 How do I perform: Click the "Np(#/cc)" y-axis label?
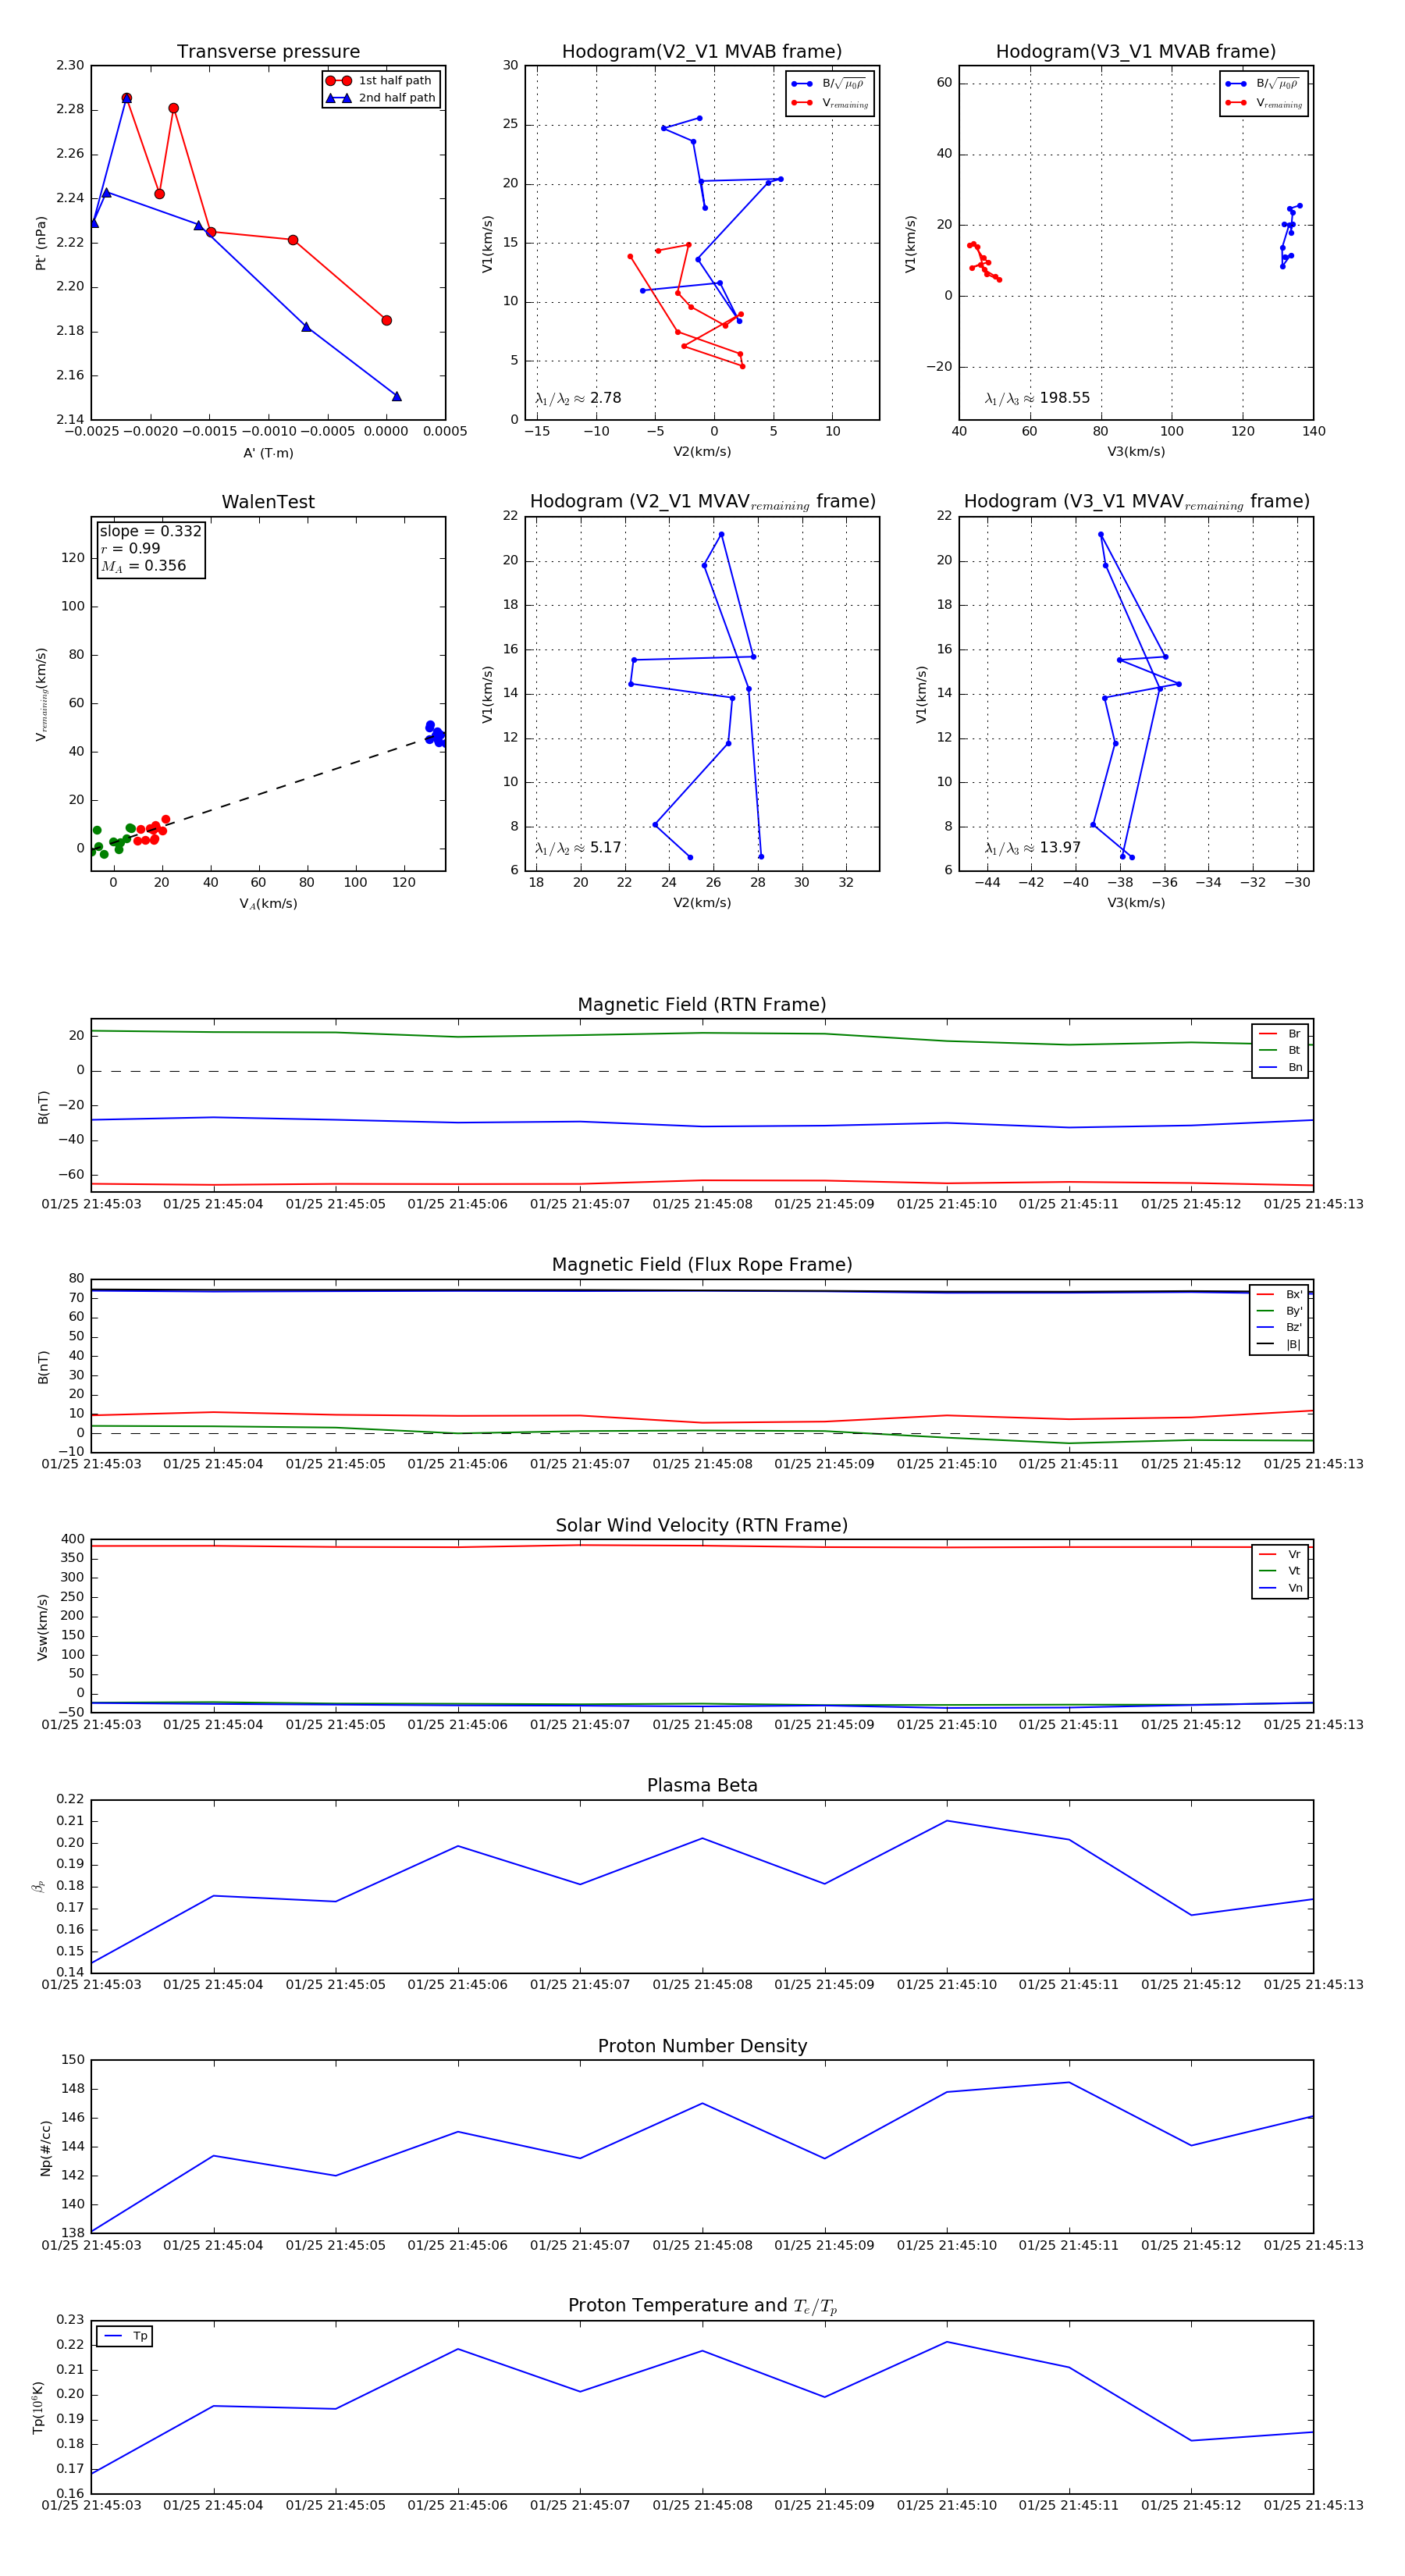click(45, 2147)
